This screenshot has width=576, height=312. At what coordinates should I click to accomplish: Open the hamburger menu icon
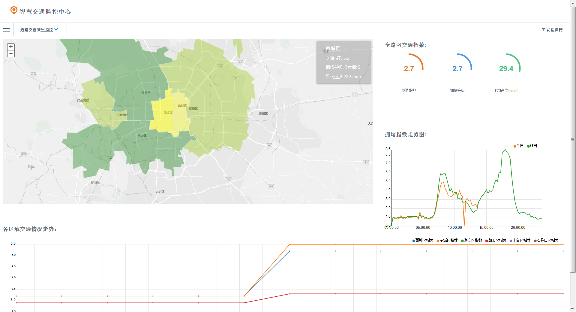(7, 30)
